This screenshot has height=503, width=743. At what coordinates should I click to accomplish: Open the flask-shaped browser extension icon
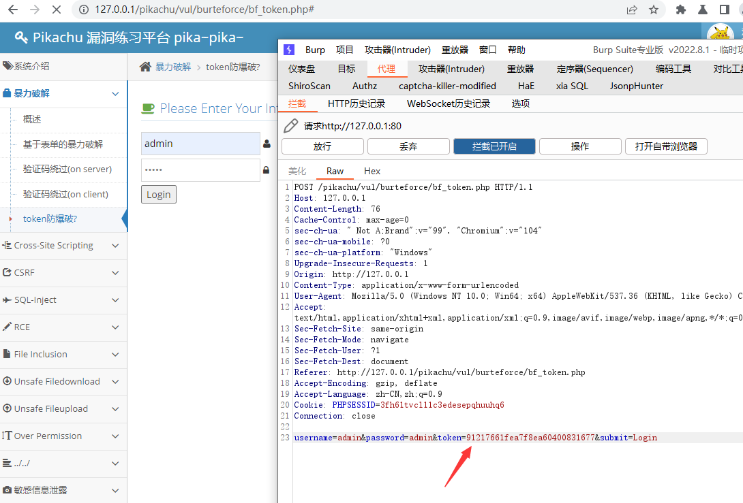[703, 10]
